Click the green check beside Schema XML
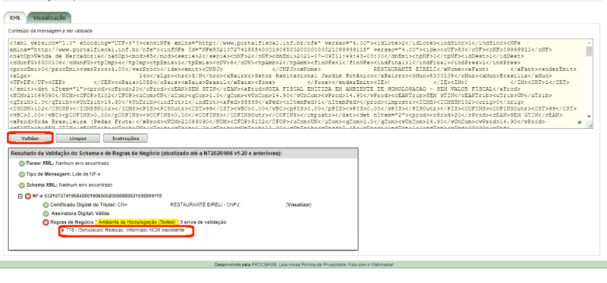The width and height of the screenshot is (607, 283). coord(22,185)
